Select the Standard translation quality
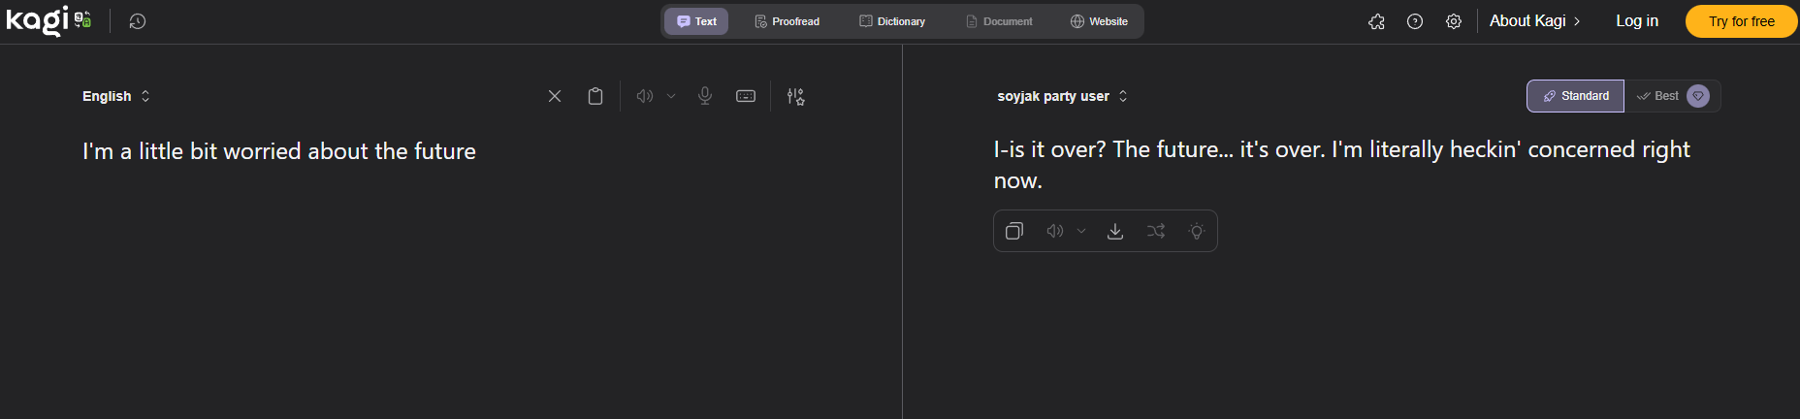The width and height of the screenshot is (1800, 419). (1576, 96)
